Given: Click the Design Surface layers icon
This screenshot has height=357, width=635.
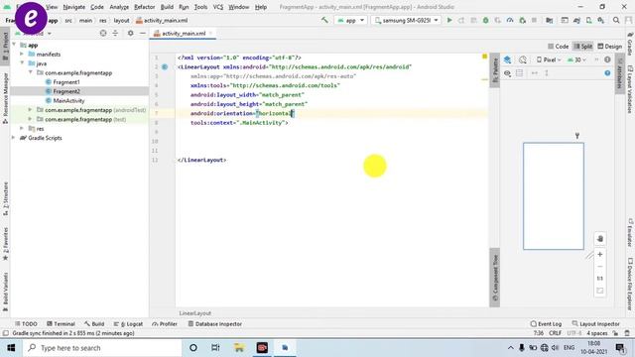Looking at the screenshot, I should [507, 59].
